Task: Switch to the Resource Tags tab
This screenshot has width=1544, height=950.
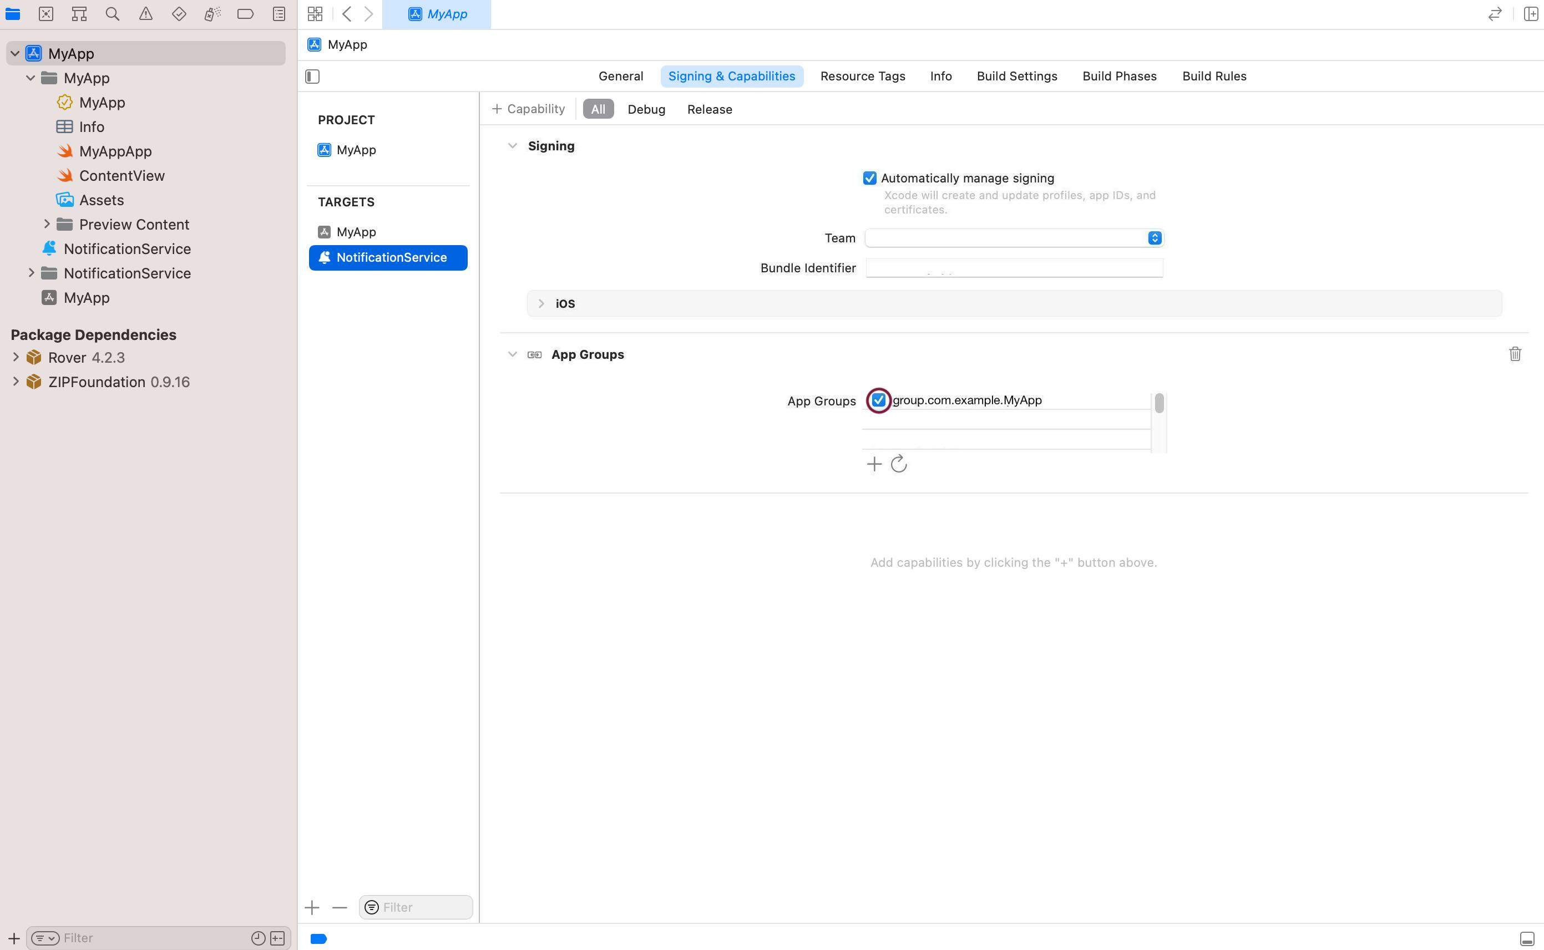Action: pyautogui.click(x=863, y=76)
